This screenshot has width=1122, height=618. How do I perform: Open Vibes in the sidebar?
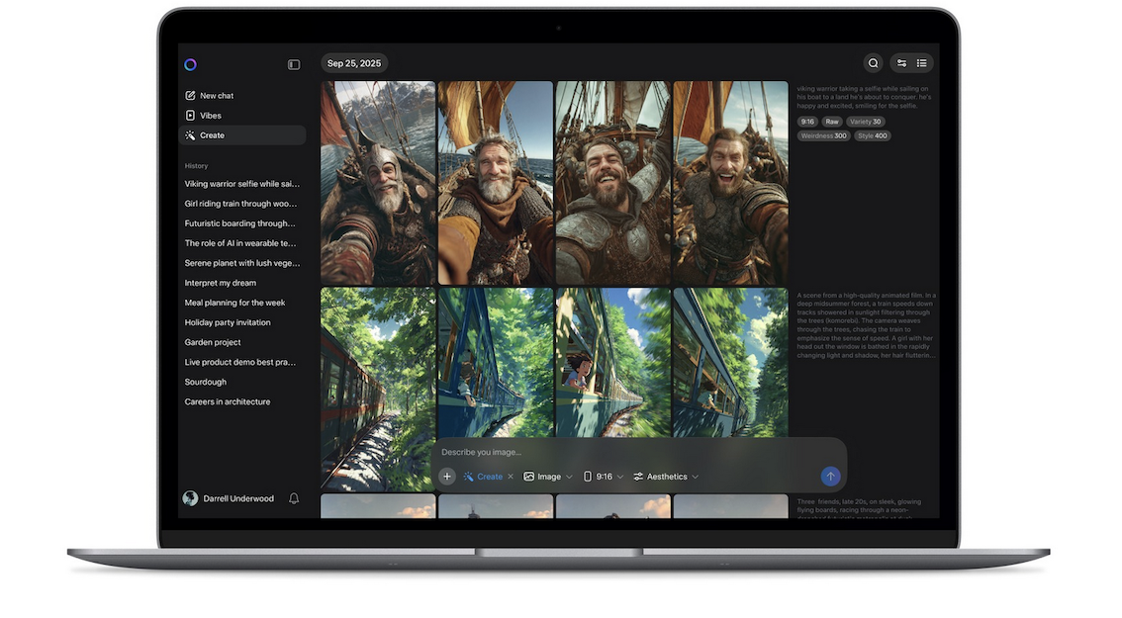pos(210,116)
